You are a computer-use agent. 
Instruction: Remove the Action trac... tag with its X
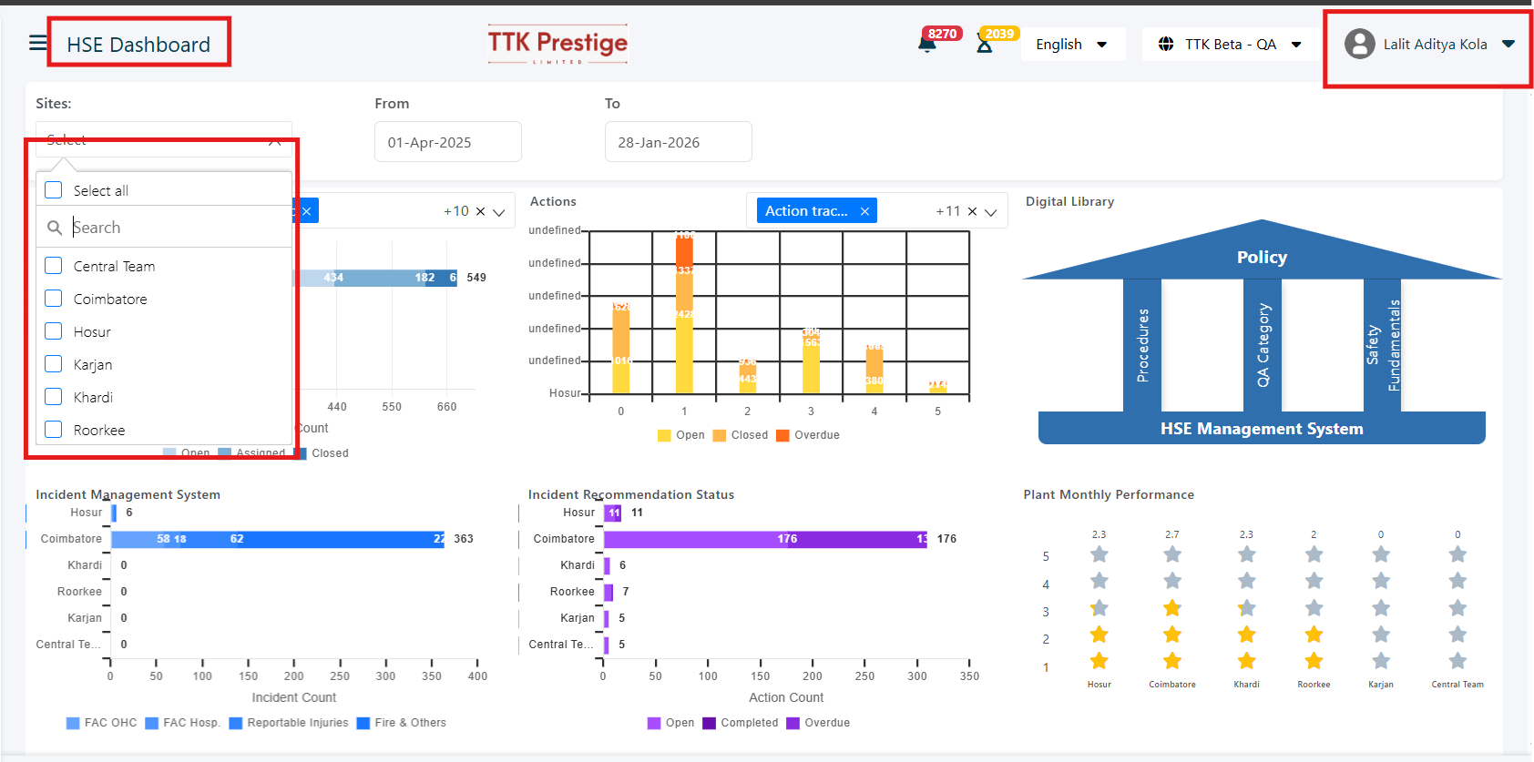tap(864, 211)
